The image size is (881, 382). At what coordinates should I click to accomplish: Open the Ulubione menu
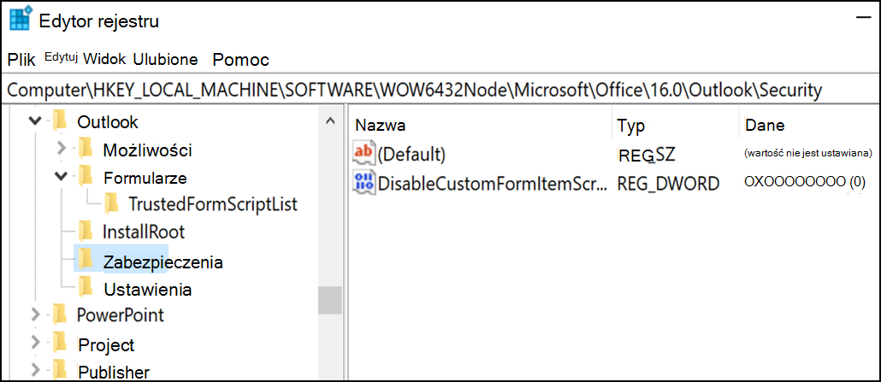165,60
